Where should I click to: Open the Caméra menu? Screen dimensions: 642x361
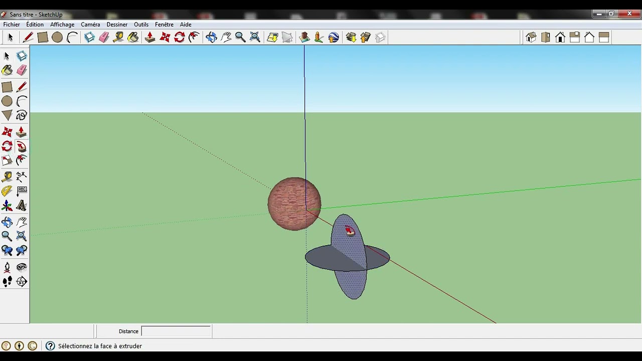[90, 24]
